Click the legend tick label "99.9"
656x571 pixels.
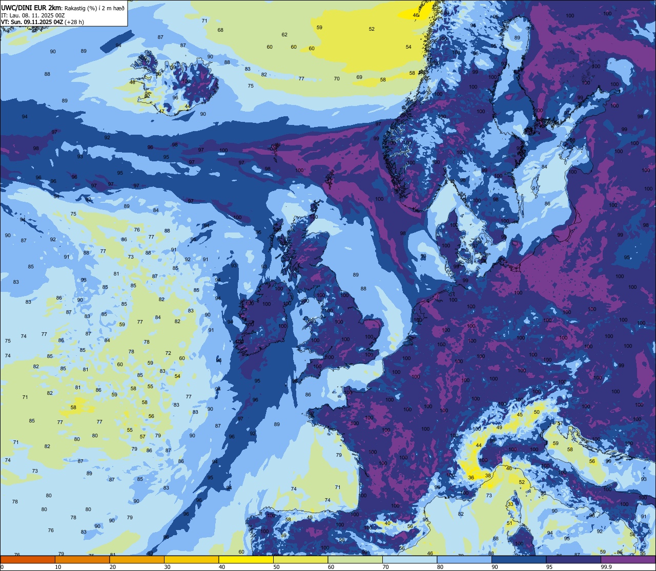[607, 567]
